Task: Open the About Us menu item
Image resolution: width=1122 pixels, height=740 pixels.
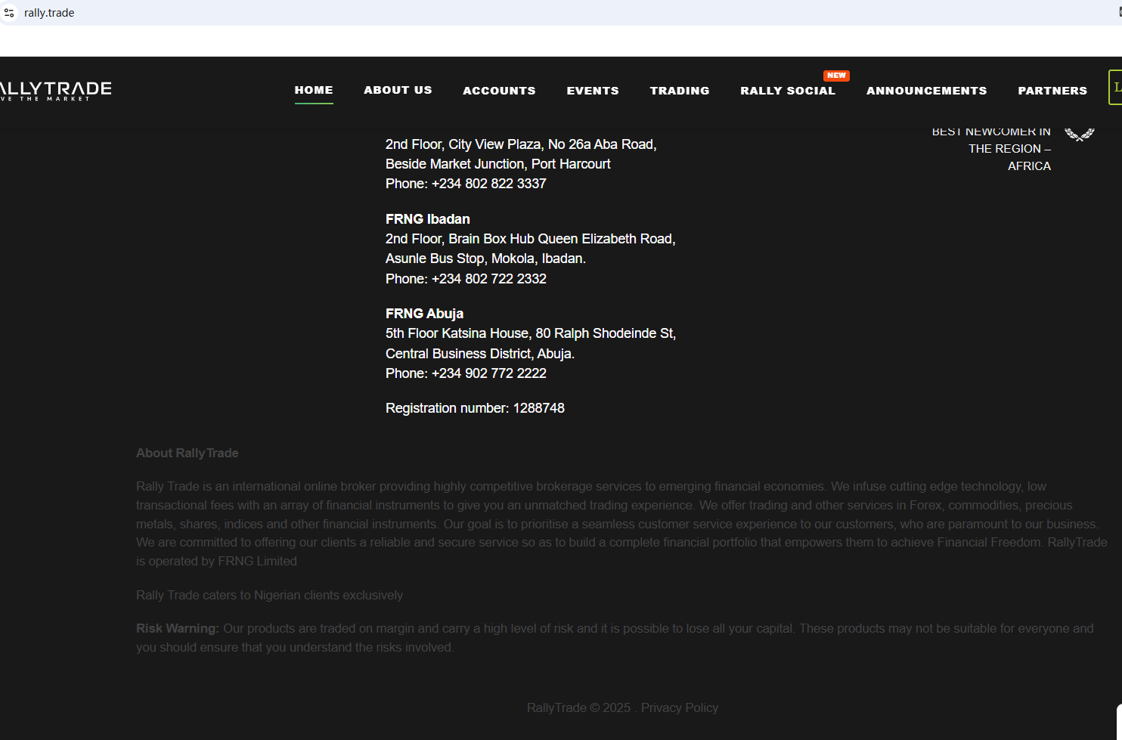Action: (398, 90)
